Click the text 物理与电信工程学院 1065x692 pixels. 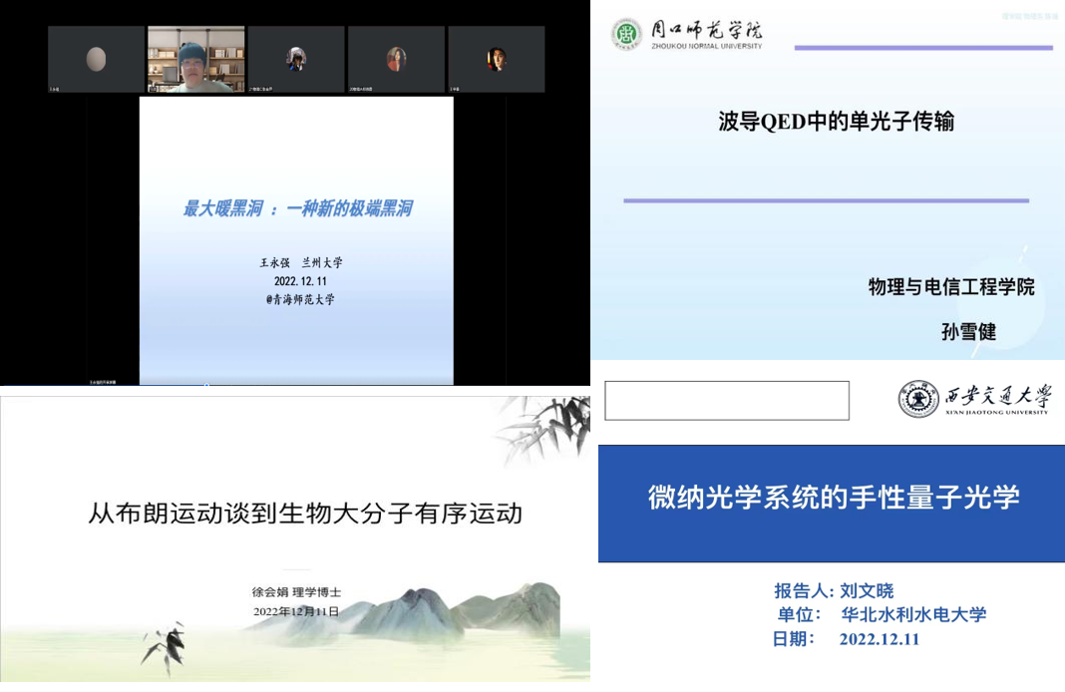tap(950, 287)
